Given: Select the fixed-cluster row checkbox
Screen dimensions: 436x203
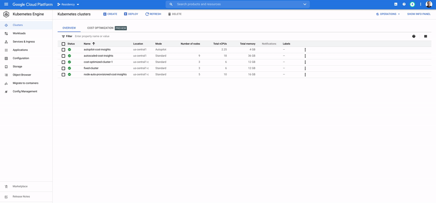Looking at the screenshot, I should (x=63, y=68).
